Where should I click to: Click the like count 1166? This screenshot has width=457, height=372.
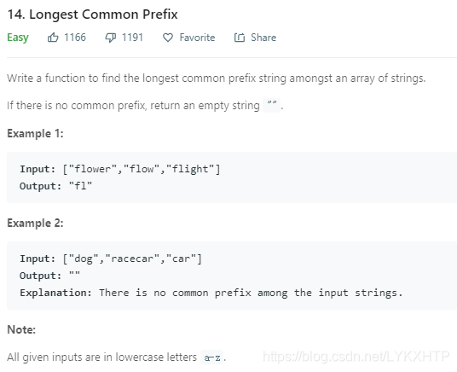coord(75,38)
